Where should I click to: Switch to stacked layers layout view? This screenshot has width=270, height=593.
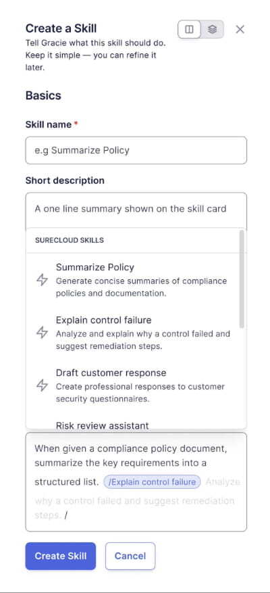212,30
